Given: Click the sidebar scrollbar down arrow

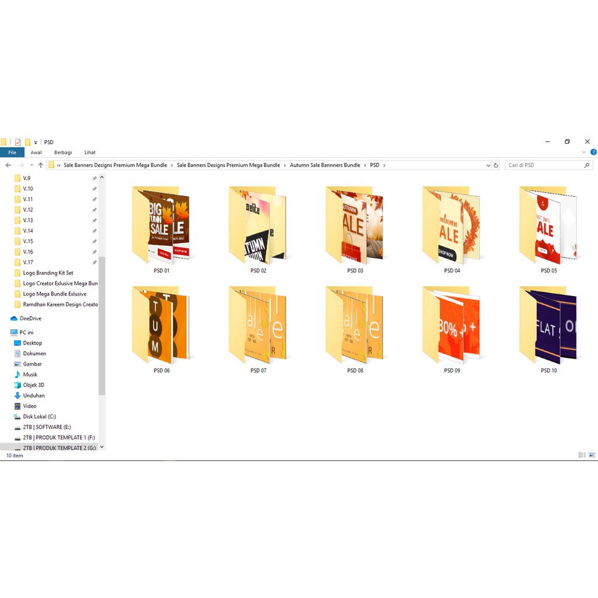Looking at the screenshot, I should [102, 447].
